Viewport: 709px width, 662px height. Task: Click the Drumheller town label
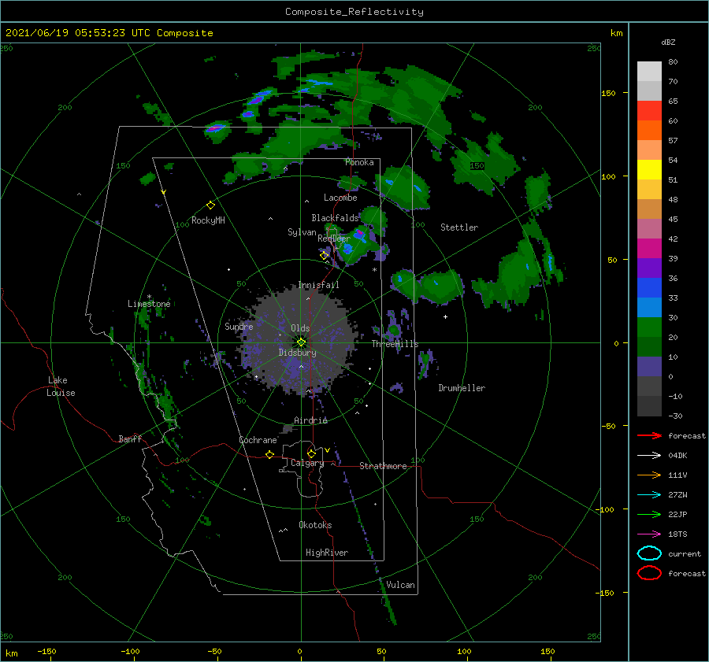(462, 388)
